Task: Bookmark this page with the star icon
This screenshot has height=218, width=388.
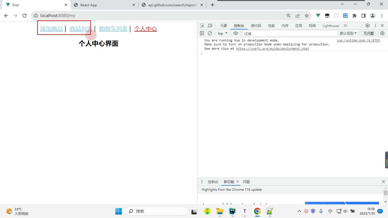Action: point(306,16)
